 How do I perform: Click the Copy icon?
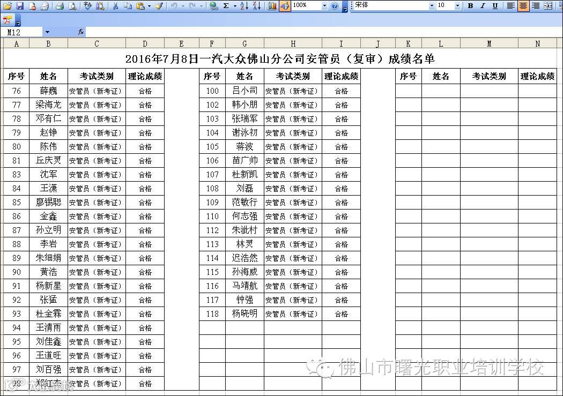click(128, 6)
